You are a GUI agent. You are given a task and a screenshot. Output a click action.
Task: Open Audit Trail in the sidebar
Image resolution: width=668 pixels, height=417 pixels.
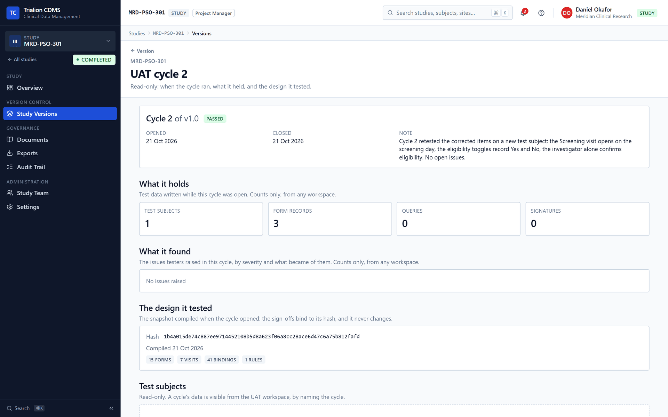60,167
